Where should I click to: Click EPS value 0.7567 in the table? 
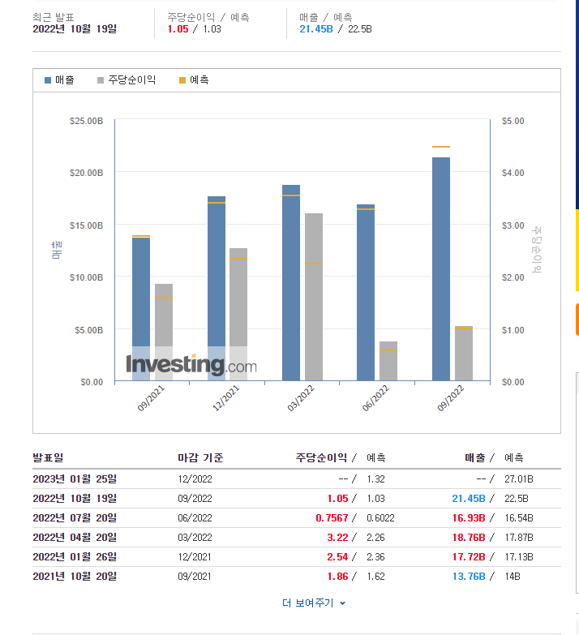[x=332, y=518]
